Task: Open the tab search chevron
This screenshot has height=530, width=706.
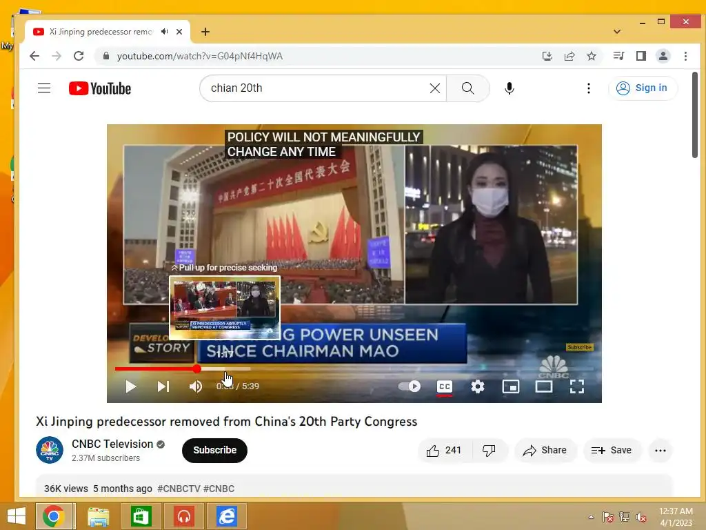Action: point(617,32)
